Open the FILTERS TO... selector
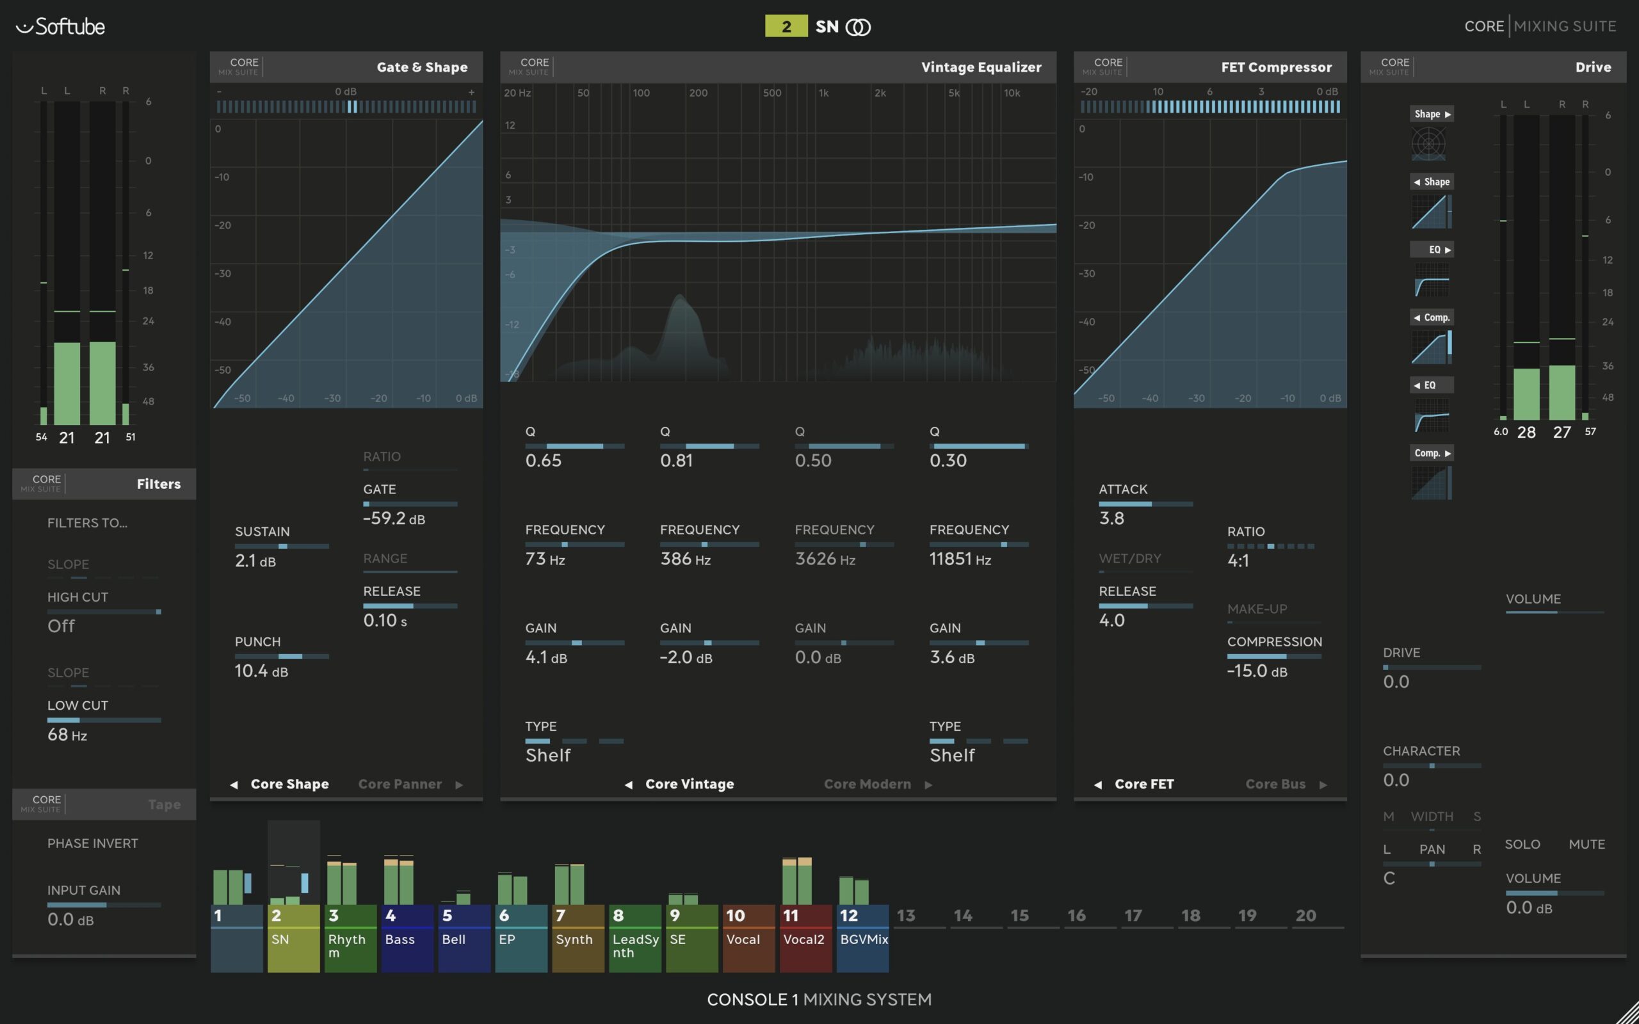The height and width of the screenshot is (1024, 1639). click(87, 523)
